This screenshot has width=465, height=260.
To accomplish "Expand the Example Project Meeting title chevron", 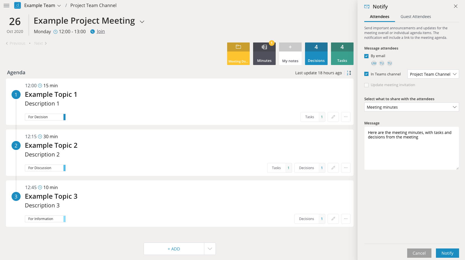I will tap(142, 22).
